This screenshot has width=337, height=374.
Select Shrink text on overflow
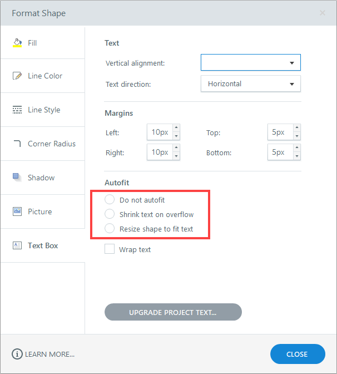click(110, 214)
